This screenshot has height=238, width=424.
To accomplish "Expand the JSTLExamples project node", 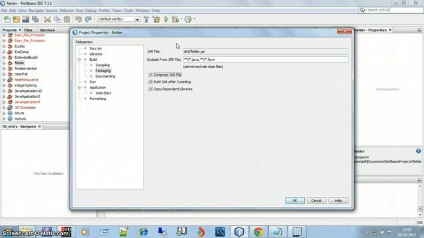I will coord(4,108).
